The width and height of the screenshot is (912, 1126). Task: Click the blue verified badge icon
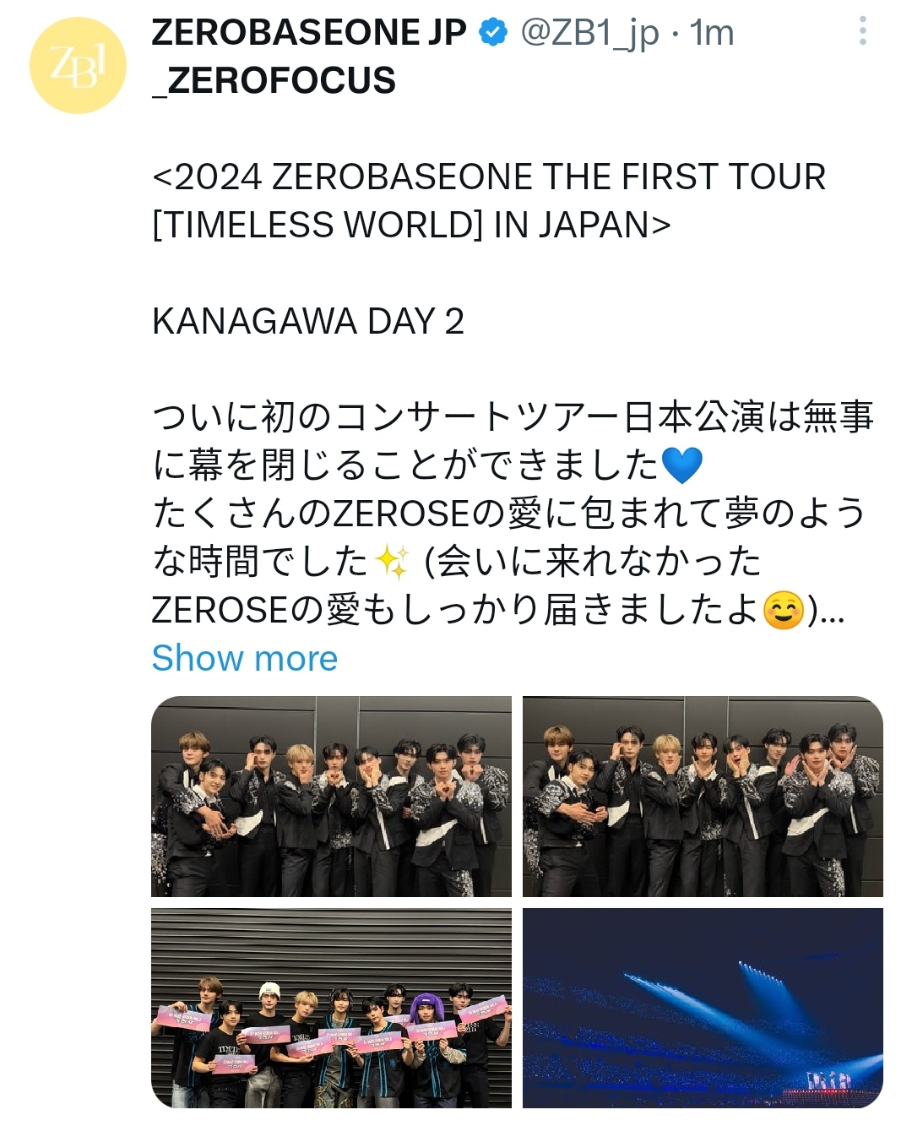tap(493, 33)
